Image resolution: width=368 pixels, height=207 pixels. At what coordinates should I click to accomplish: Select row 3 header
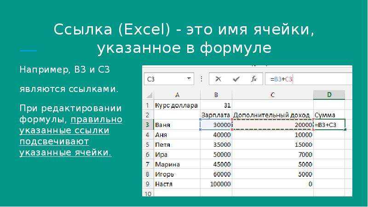(x=148, y=125)
